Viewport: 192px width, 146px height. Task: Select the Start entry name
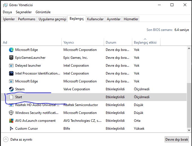click(19, 97)
